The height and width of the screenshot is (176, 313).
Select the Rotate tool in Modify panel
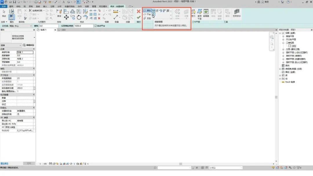(79, 17)
